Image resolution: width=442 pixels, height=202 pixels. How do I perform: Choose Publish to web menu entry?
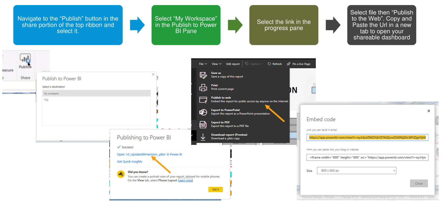click(243, 99)
